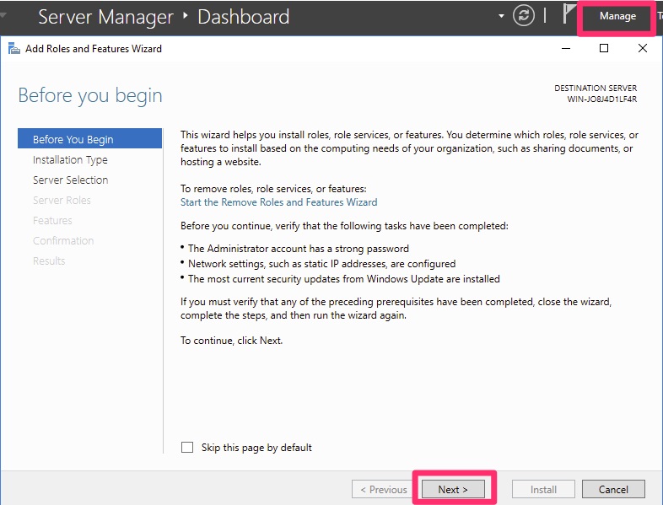Click the Dashboard breadcrumb title
This screenshot has width=663, height=505.
click(244, 17)
